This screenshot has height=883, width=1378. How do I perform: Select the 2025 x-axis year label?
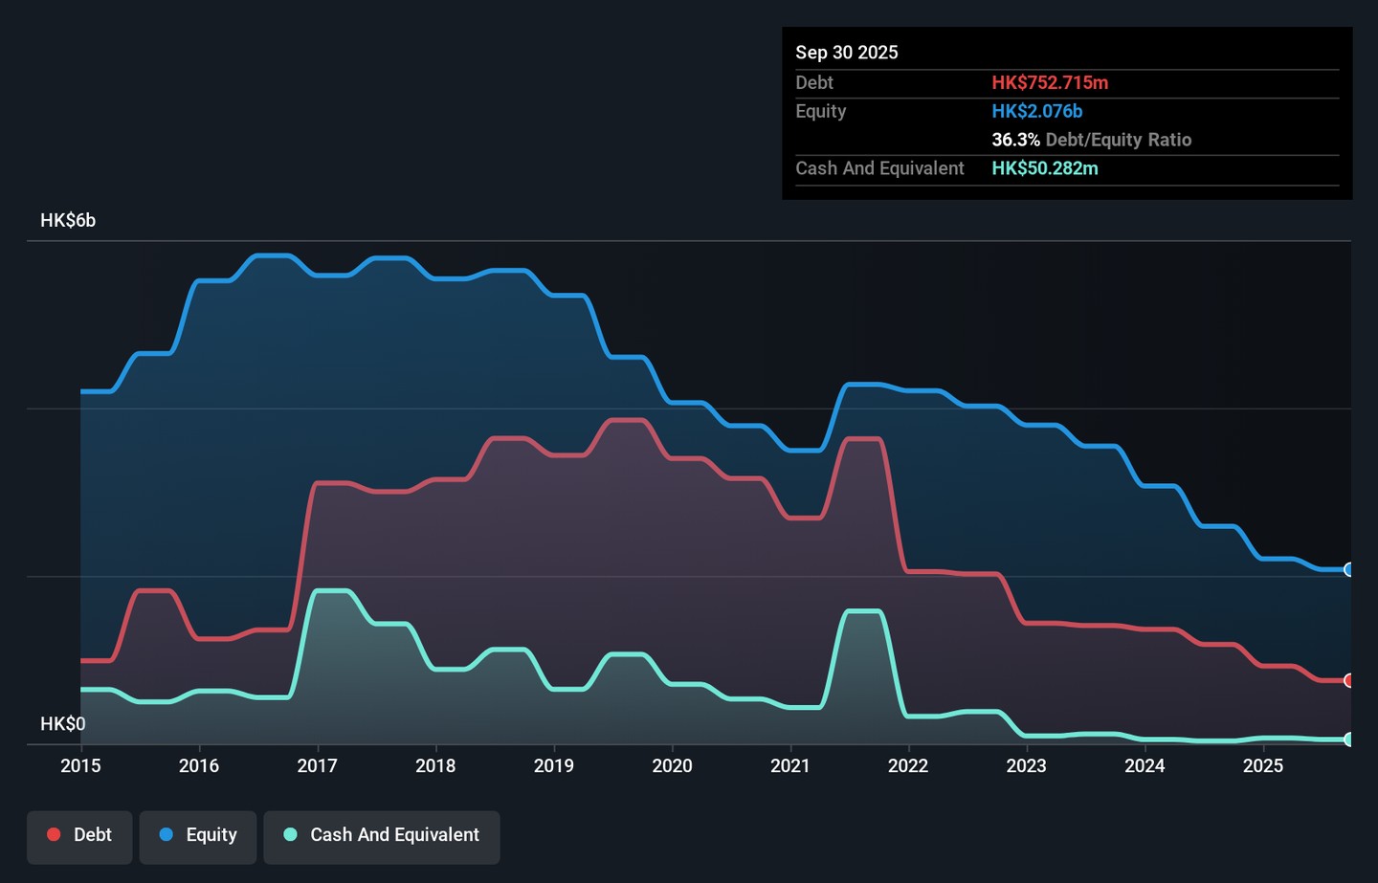pyautogui.click(x=1262, y=765)
